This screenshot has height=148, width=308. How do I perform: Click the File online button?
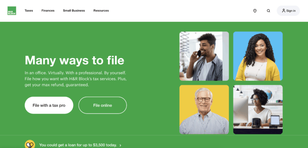click(102, 105)
